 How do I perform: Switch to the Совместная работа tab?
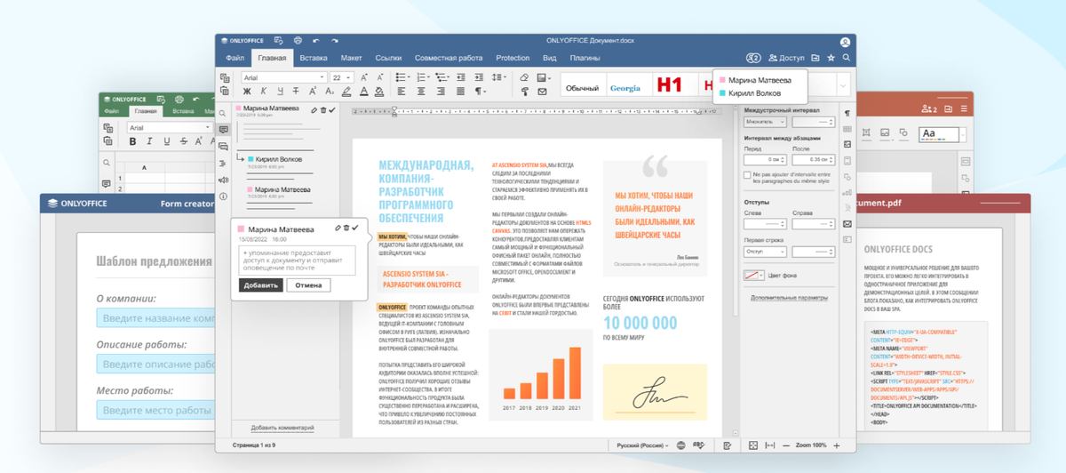[449, 58]
